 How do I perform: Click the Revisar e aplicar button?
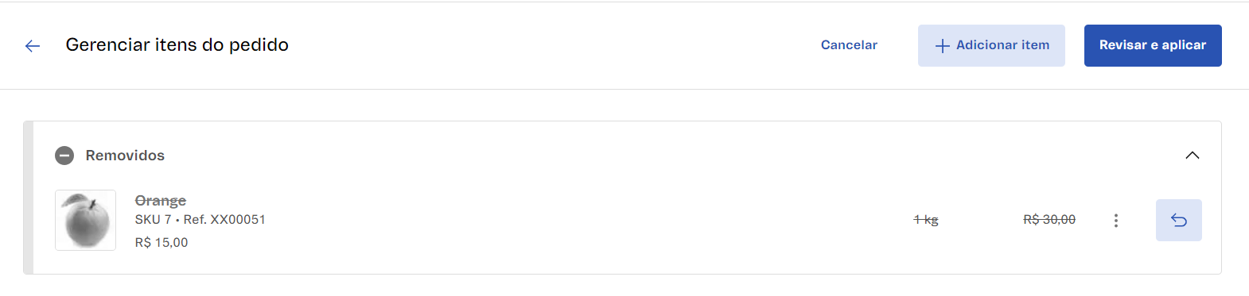pyautogui.click(x=1153, y=45)
